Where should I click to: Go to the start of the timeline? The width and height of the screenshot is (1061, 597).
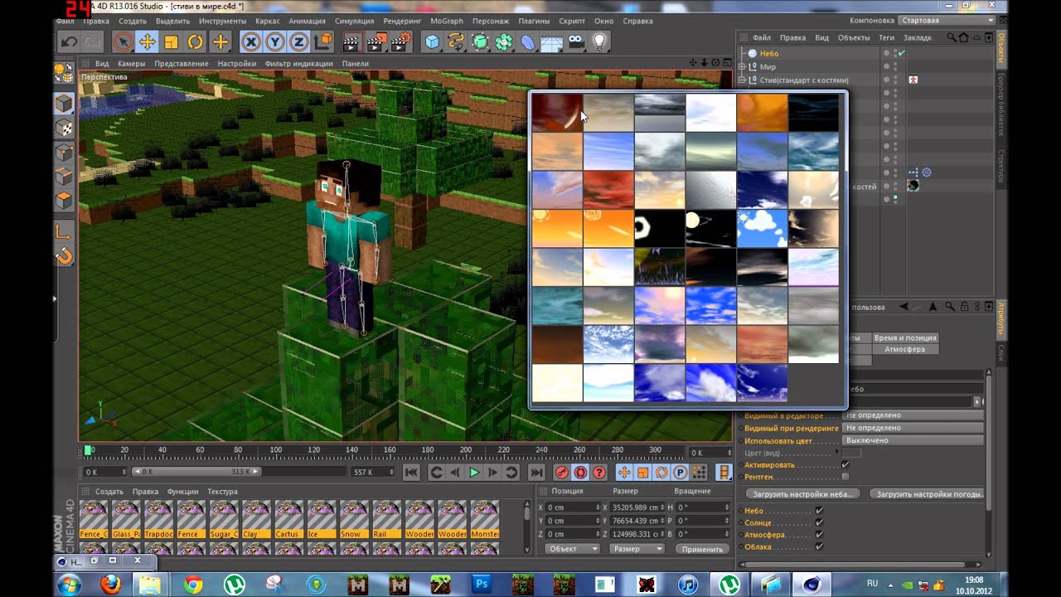coord(411,473)
